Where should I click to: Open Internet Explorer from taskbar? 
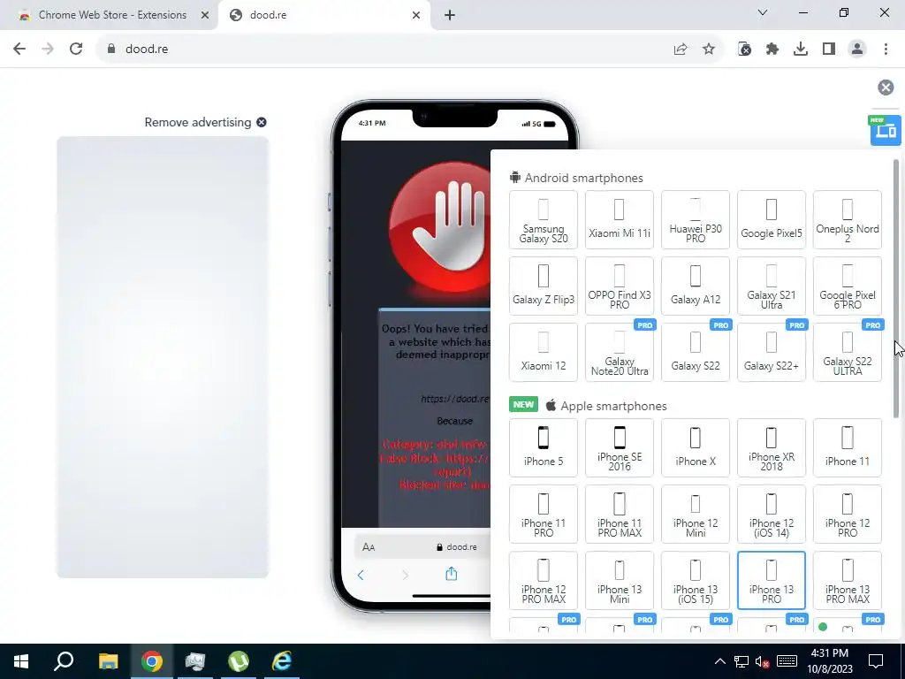pos(282,661)
